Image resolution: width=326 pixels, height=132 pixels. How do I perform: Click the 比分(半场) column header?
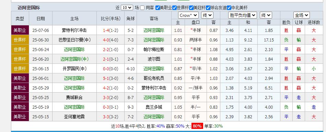[x=110, y=19]
